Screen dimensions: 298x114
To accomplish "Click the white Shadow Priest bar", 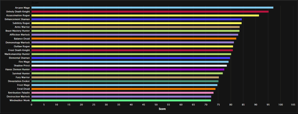I will pyautogui.click(x=129, y=66).
